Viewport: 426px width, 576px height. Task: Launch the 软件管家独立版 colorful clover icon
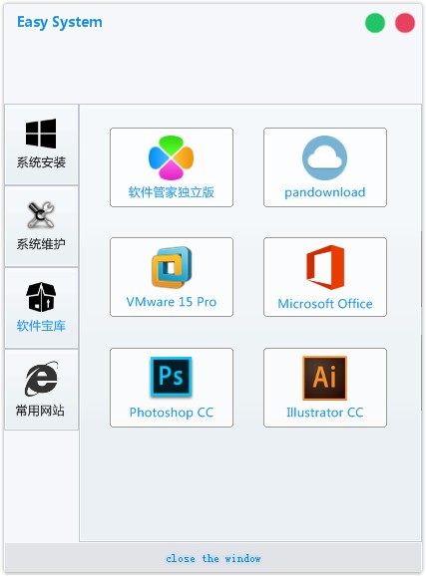(x=171, y=157)
